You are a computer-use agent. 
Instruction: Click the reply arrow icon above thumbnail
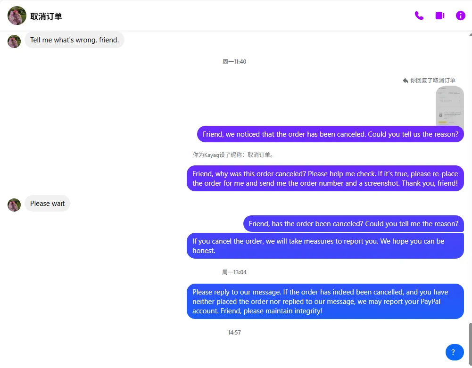406,81
